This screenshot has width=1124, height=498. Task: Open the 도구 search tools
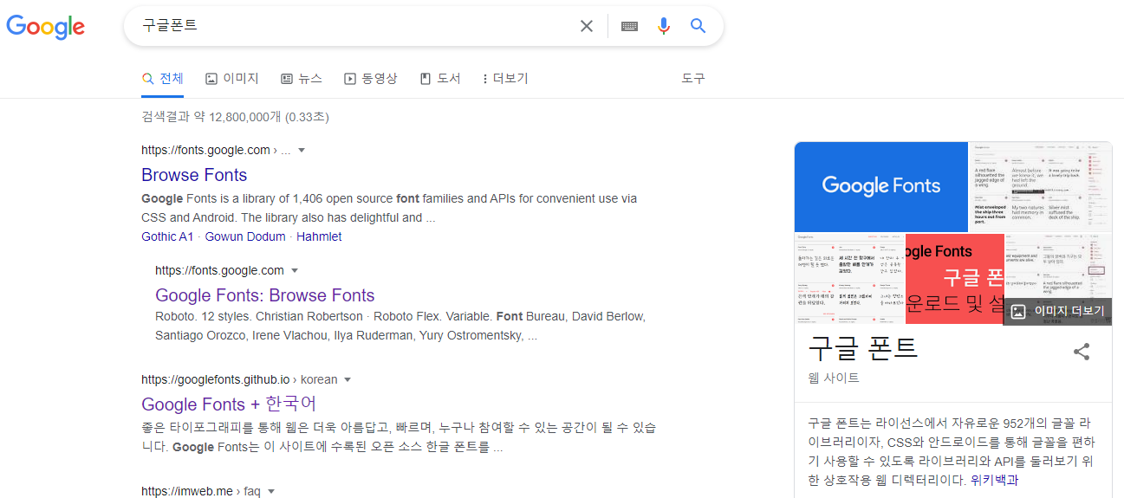click(693, 79)
